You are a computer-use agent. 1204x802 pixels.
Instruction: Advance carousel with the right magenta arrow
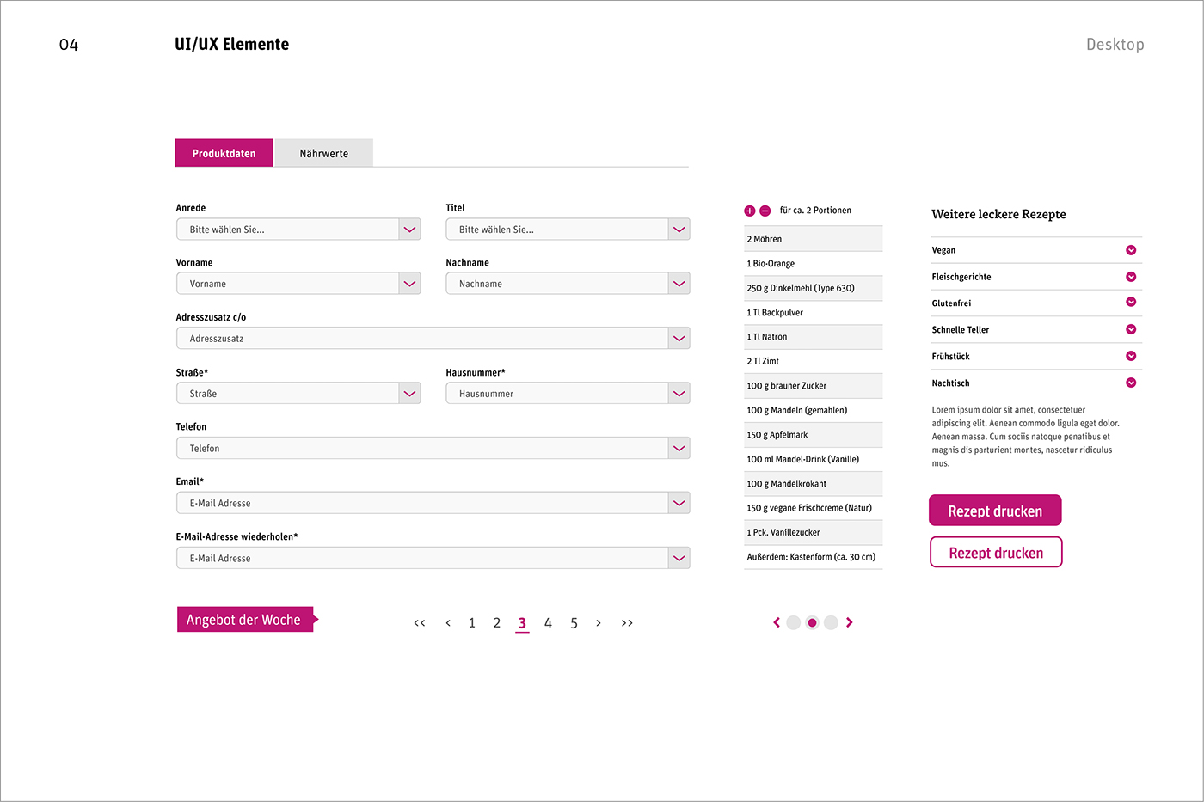coord(850,622)
